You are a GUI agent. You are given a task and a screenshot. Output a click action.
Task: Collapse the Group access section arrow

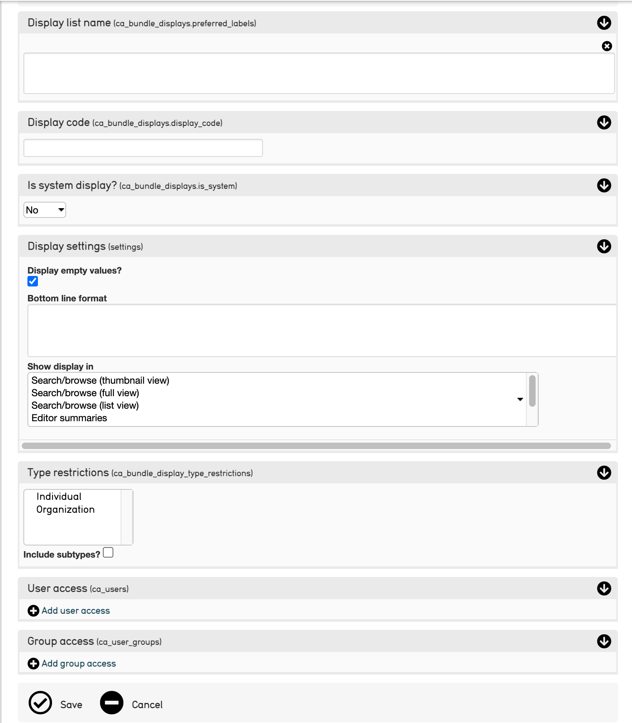click(x=604, y=642)
